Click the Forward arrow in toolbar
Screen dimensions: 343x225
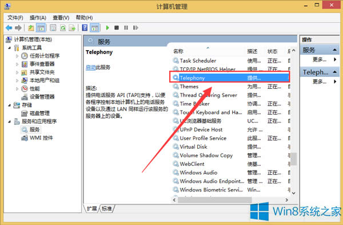tap(18, 28)
